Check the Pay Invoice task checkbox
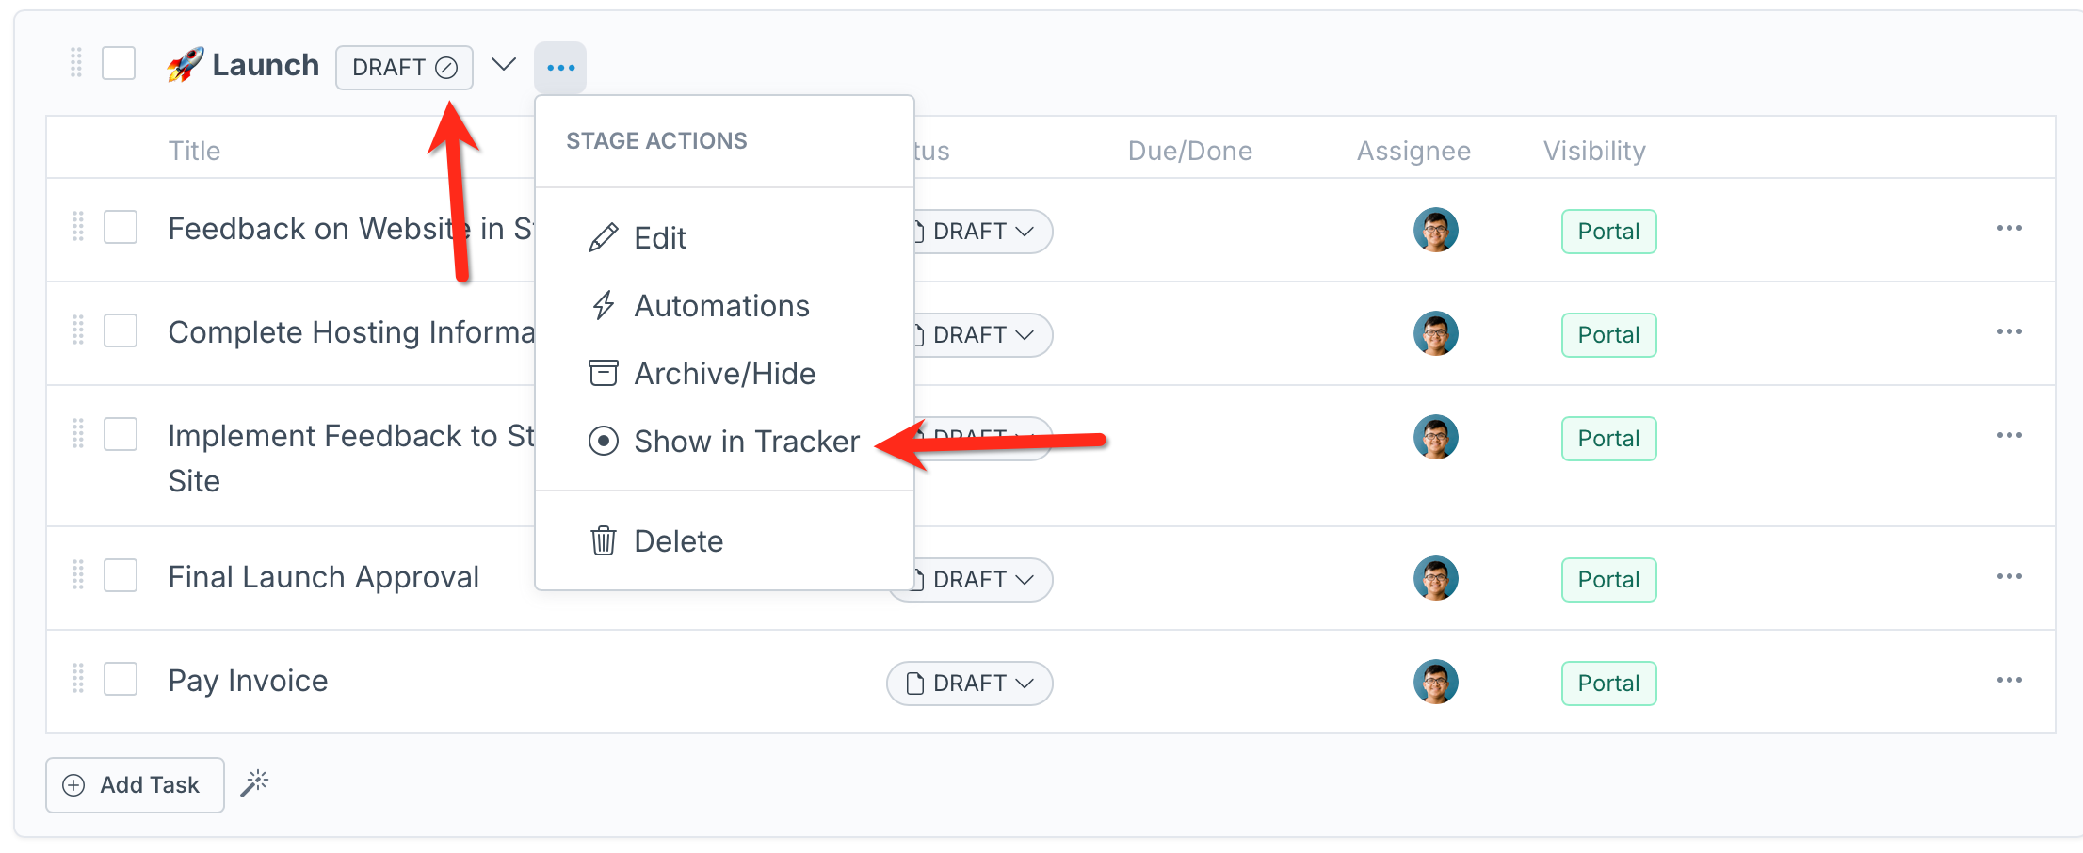 [x=121, y=679]
